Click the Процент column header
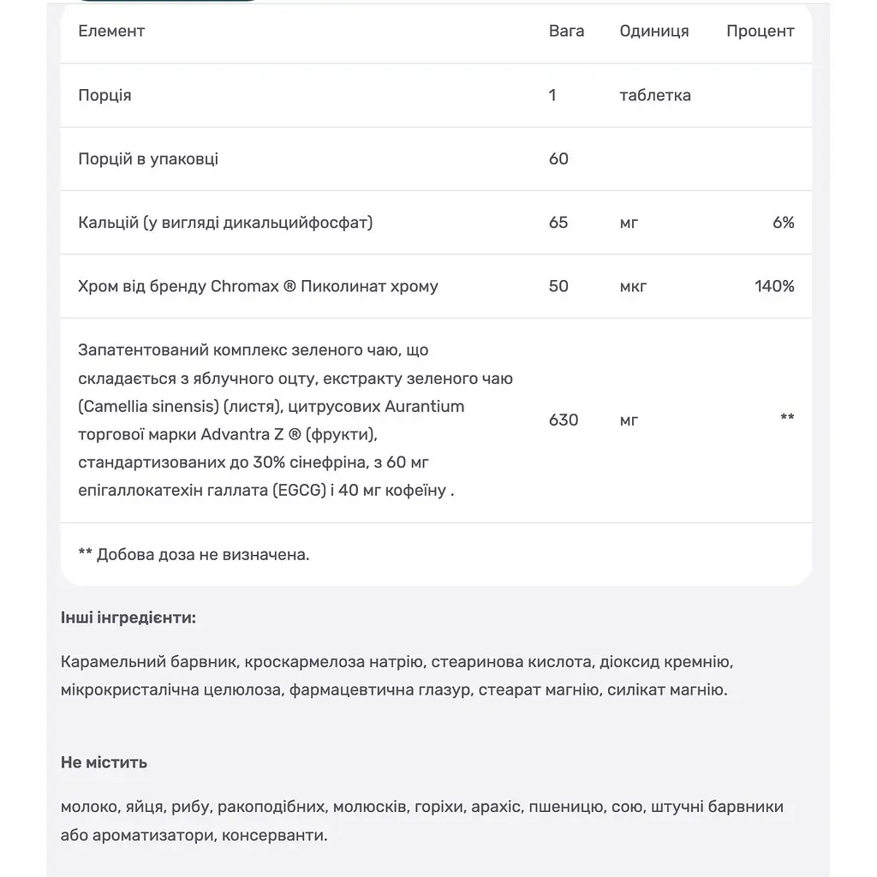The width and height of the screenshot is (877, 877). (x=761, y=32)
